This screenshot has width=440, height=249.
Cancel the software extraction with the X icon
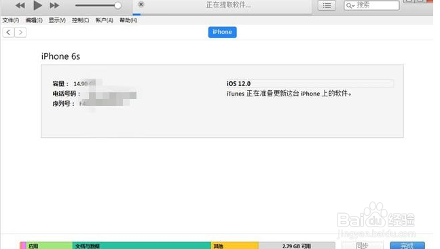point(141,4)
